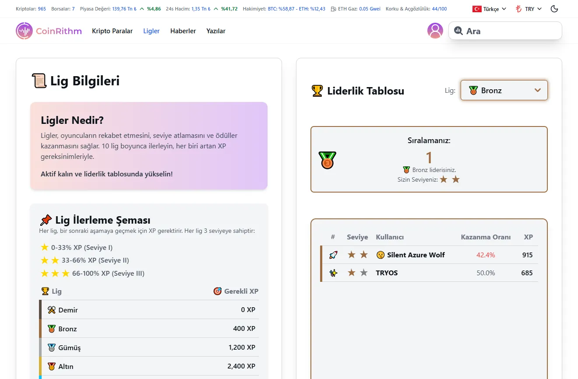
Task: Click the CoinRithm logo icon
Action: [x=24, y=31]
